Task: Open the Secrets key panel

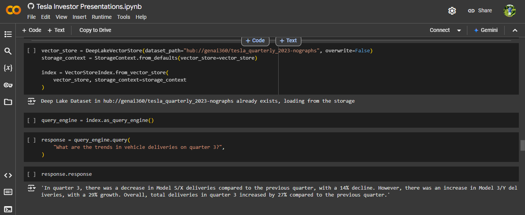Action: [8, 85]
